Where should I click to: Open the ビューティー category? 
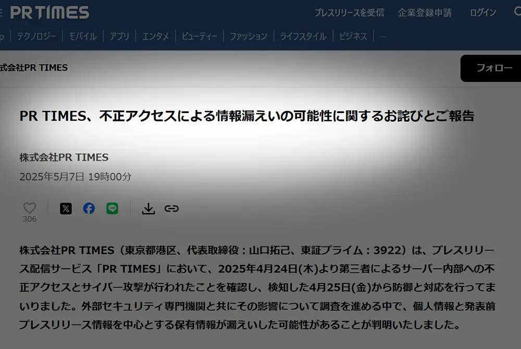tap(200, 36)
